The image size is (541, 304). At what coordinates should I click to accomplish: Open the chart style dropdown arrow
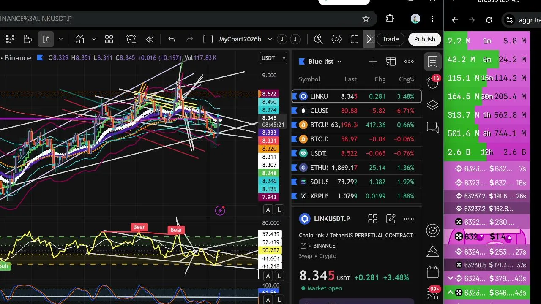(60, 39)
